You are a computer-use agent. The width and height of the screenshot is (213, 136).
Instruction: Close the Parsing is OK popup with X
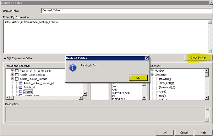(x=147, y=58)
